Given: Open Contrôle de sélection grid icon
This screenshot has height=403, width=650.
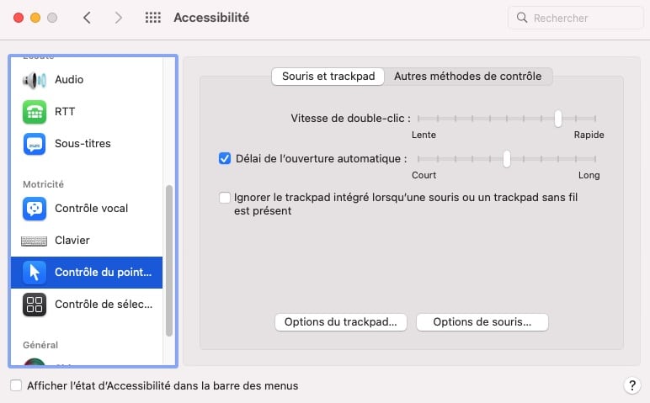Looking at the screenshot, I should coord(35,305).
